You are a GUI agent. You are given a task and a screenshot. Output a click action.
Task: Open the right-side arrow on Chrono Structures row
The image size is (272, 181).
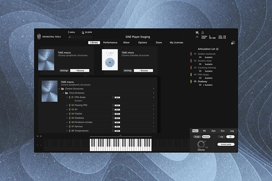(154, 89)
